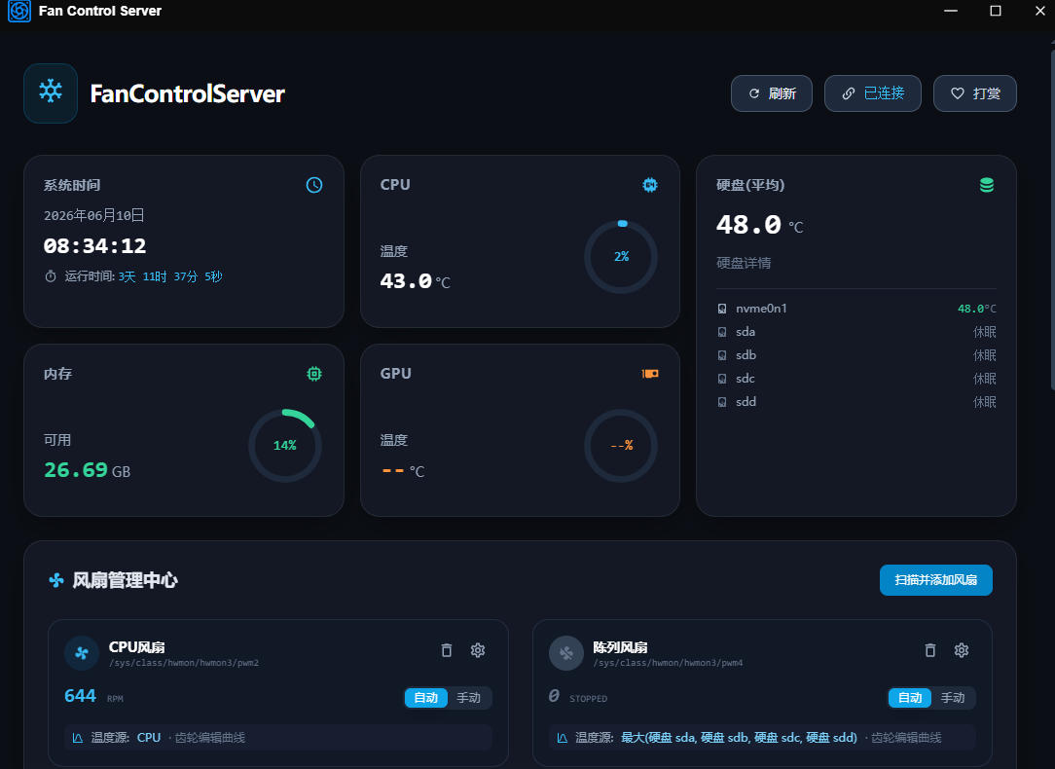Click the Fan Control Server title bar app icon

click(x=18, y=11)
